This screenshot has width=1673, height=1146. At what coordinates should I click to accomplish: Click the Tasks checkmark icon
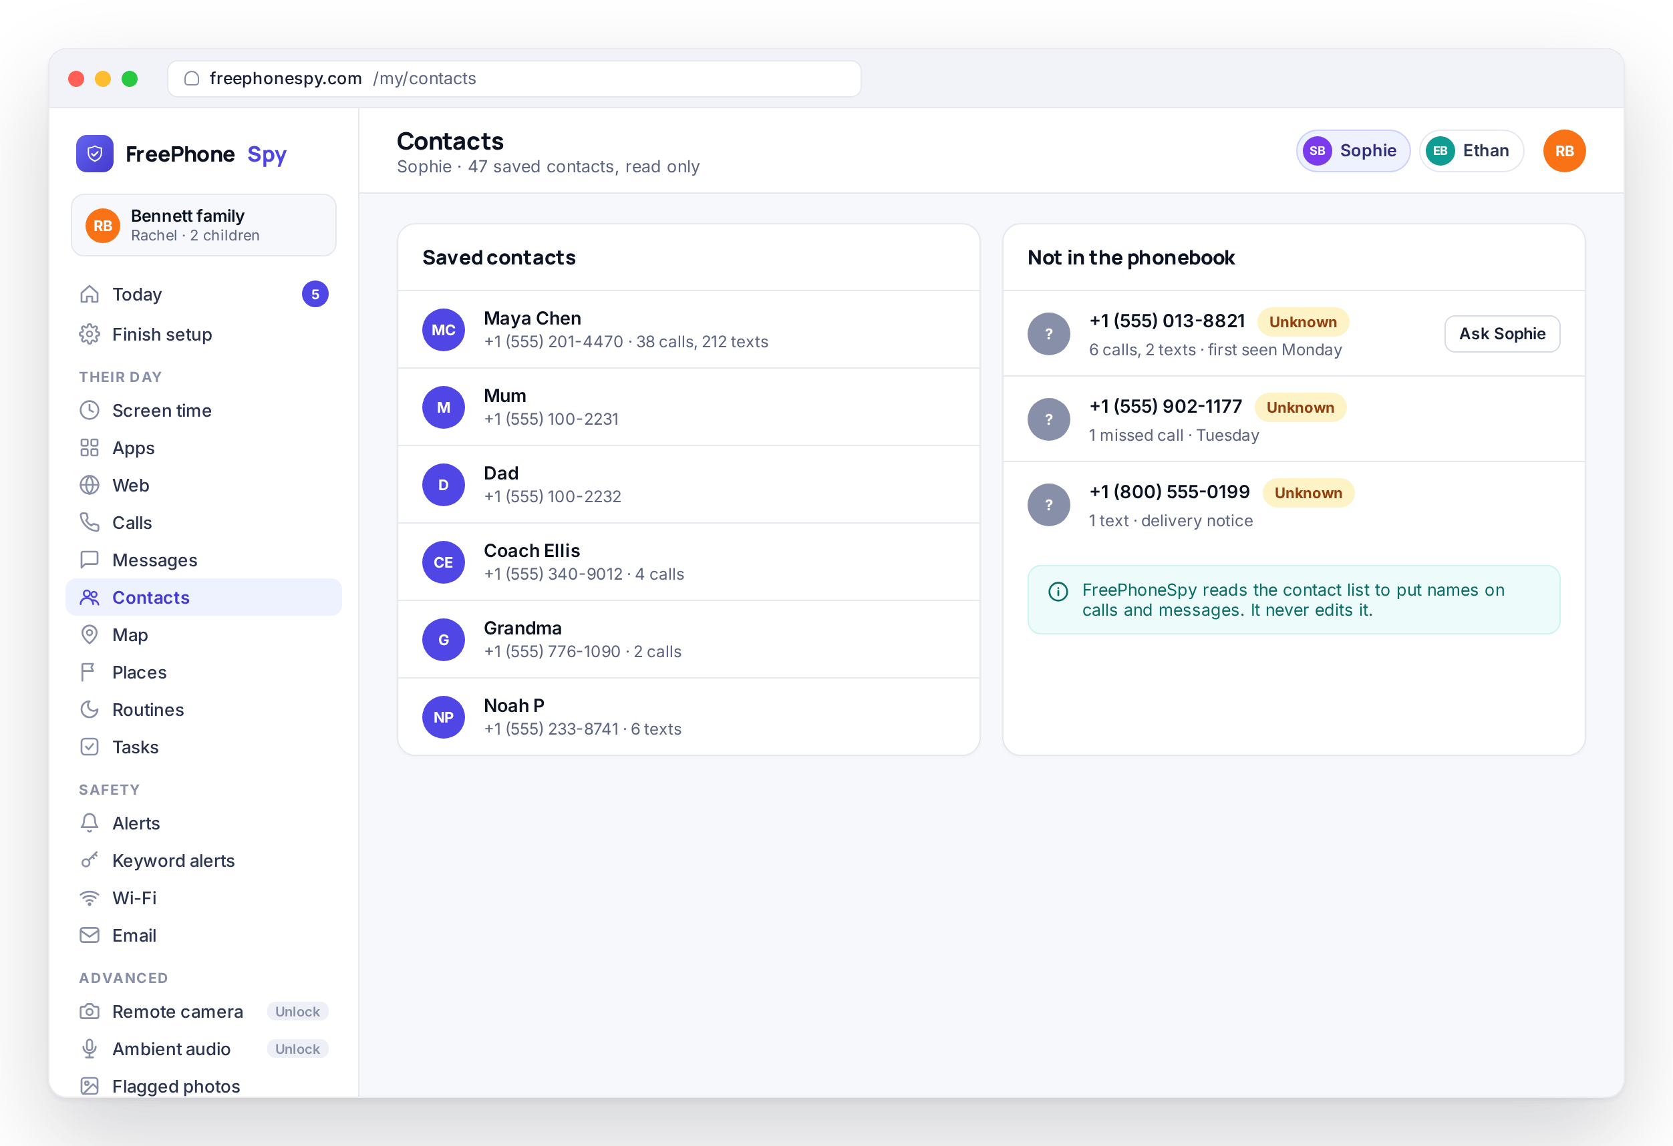[90, 747]
